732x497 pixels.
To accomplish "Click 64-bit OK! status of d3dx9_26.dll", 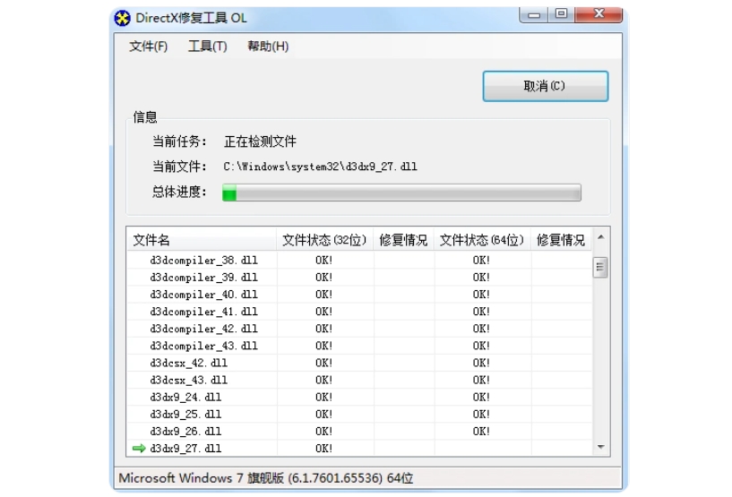I will click(x=481, y=432).
